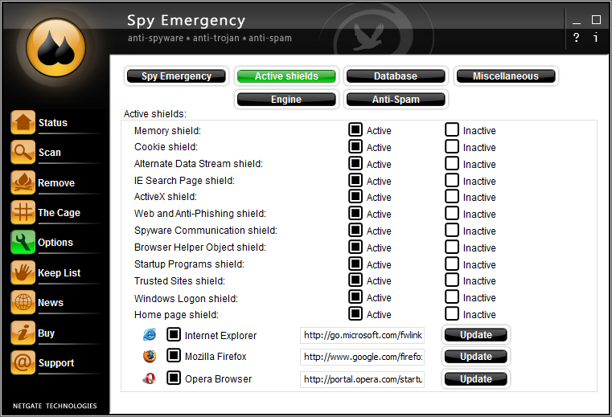Click the Internet Explorer browser icon
Viewport: 612px width, 417px height.
(x=149, y=334)
